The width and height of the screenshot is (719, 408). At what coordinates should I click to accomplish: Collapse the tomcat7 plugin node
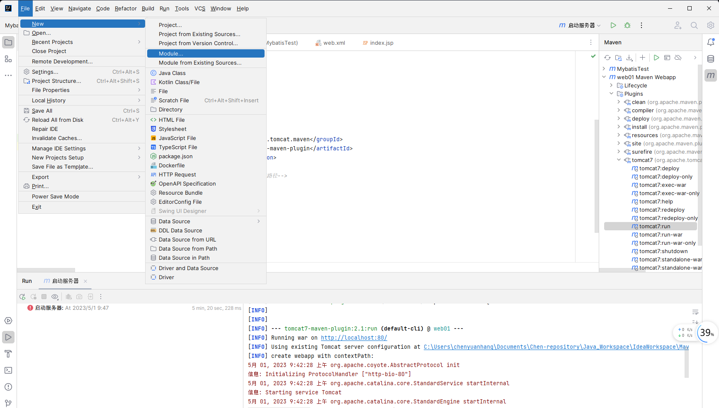(x=619, y=160)
